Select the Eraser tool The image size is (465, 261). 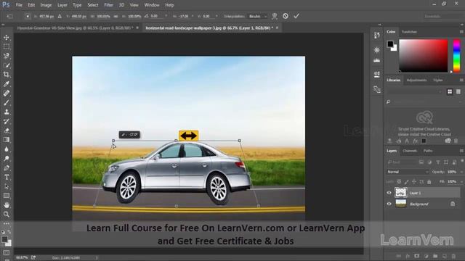pos(7,130)
